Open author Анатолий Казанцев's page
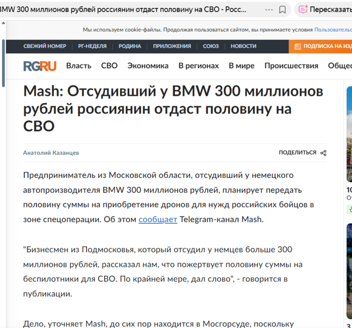 click(x=51, y=153)
